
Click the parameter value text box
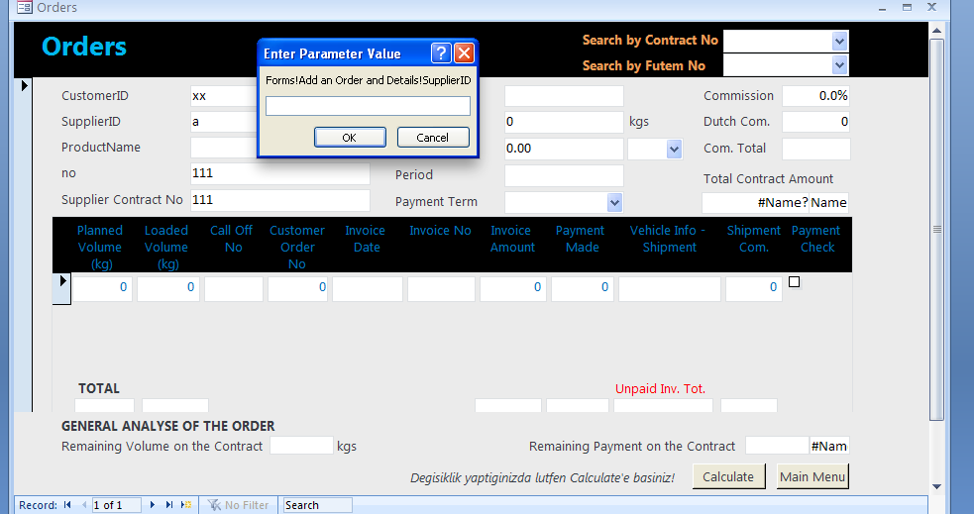point(368,106)
